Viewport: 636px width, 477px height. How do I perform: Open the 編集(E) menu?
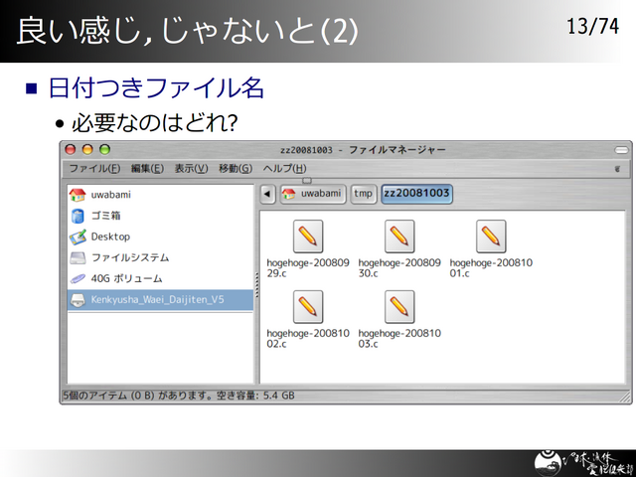[x=146, y=168]
